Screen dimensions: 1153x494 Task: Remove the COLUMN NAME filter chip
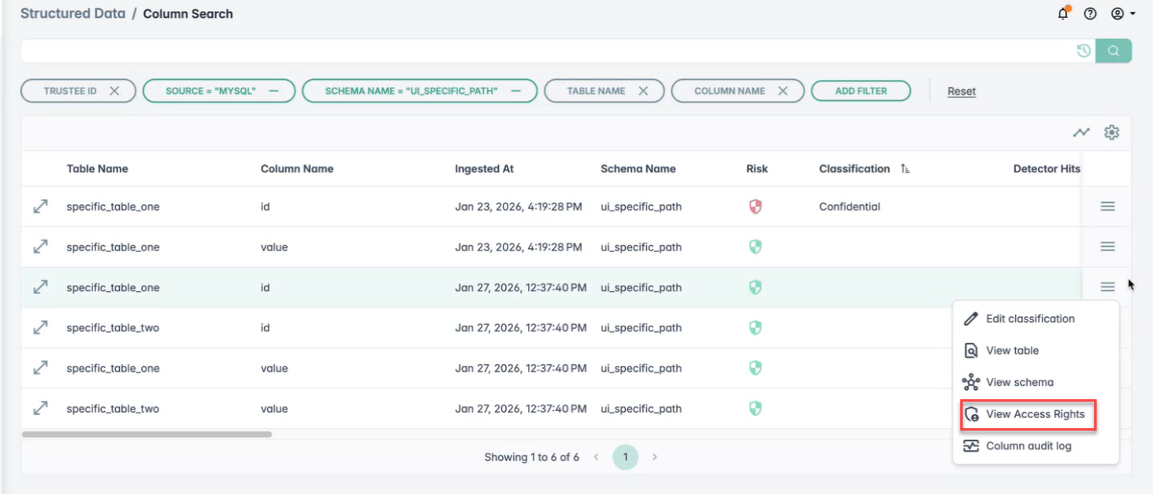coord(783,91)
